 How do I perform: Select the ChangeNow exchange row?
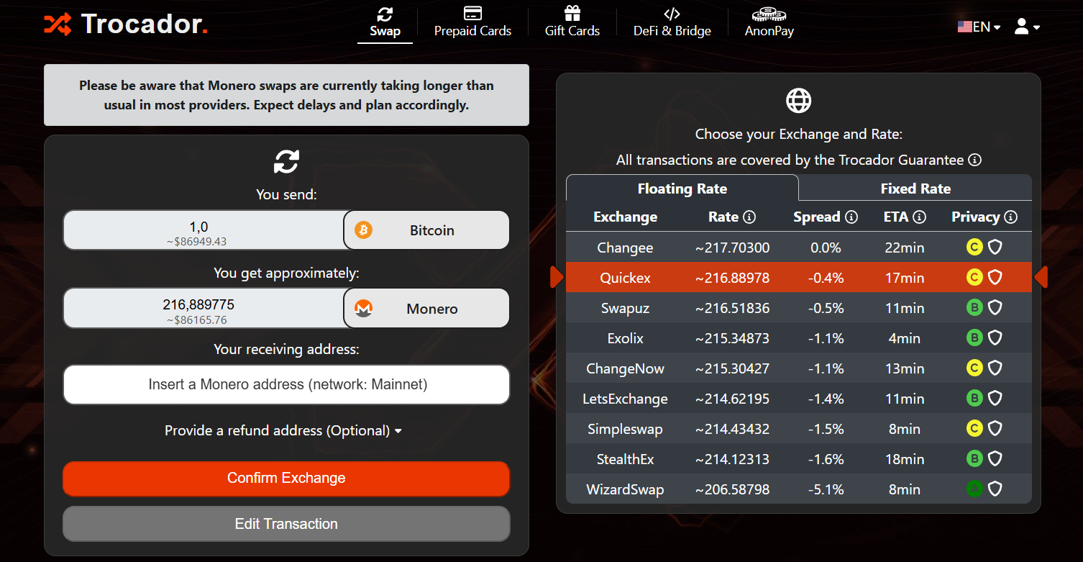(x=799, y=368)
